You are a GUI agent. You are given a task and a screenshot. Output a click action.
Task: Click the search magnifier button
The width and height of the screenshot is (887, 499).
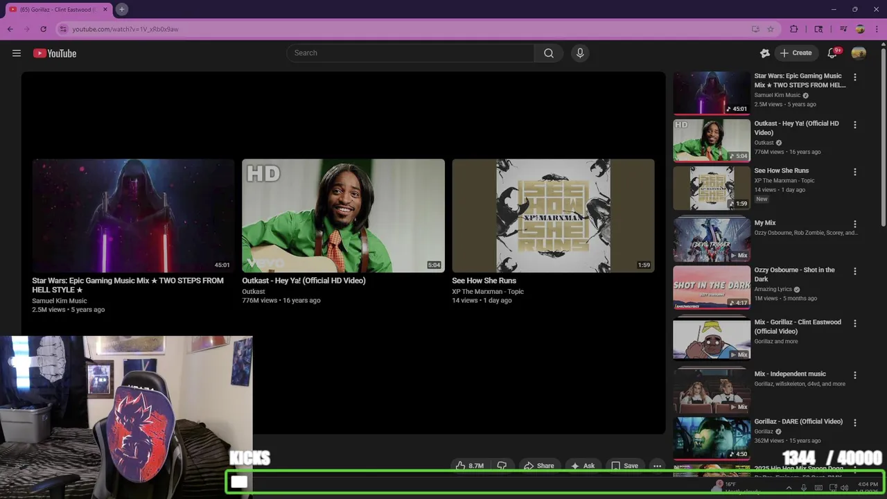tap(549, 53)
